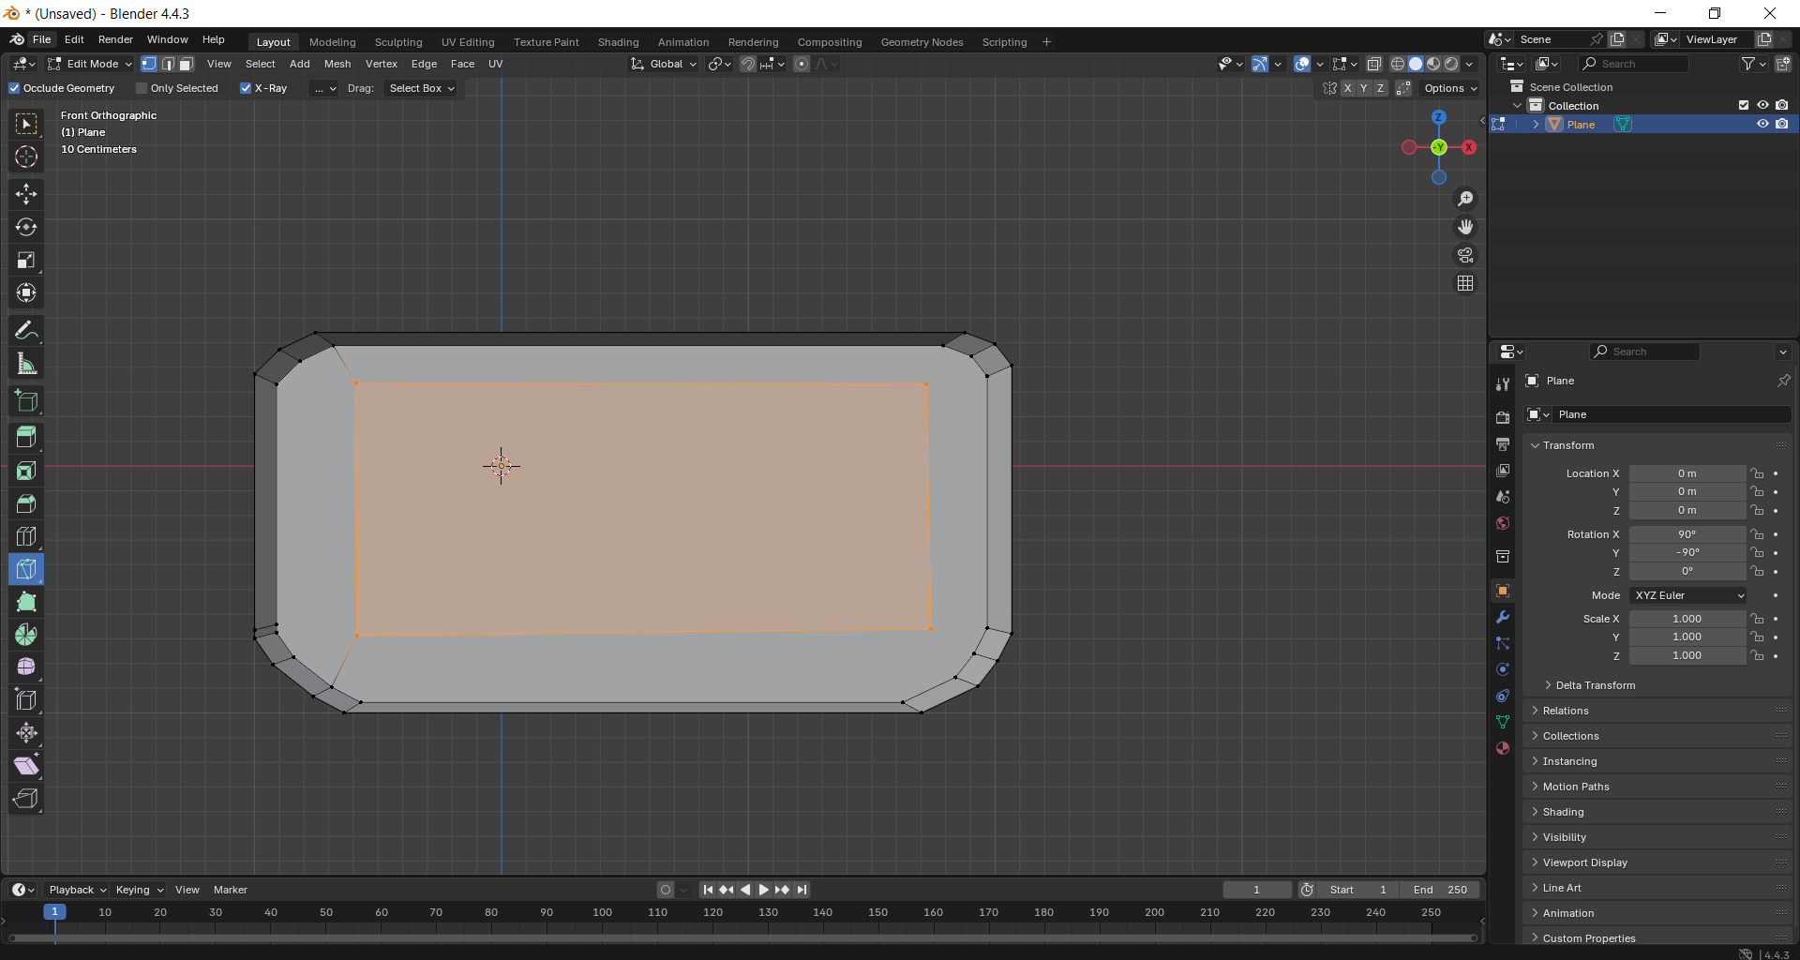Select the Poly Build tool
The height and width of the screenshot is (960, 1800).
26,602
